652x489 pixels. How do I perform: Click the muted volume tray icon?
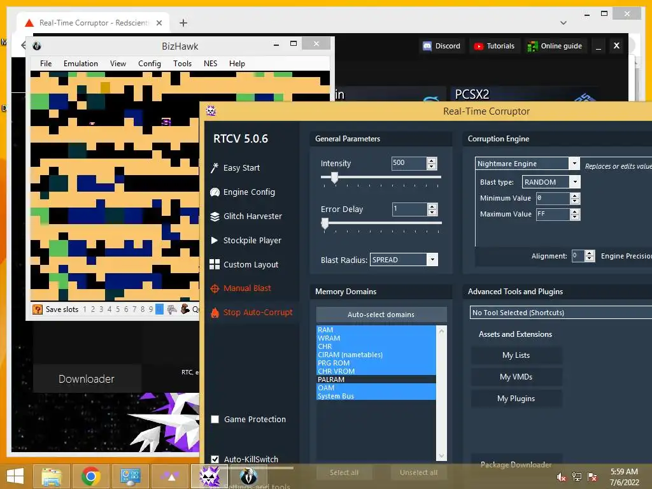[562, 476]
